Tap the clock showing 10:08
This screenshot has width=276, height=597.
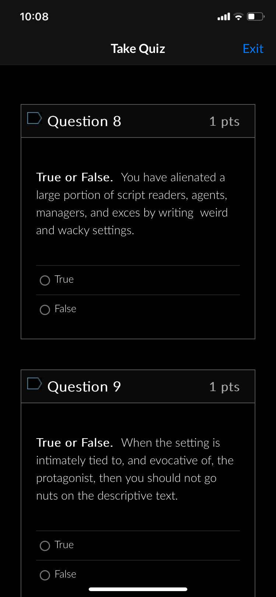pos(34,16)
